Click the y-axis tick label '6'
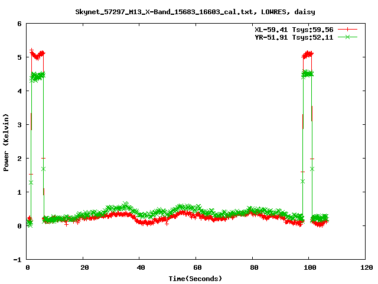The height and width of the screenshot is (284, 378). (x=19, y=24)
